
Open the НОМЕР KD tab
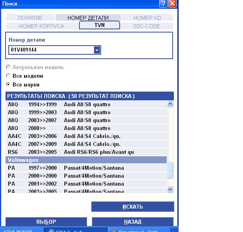pyautogui.click(x=147, y=18)
